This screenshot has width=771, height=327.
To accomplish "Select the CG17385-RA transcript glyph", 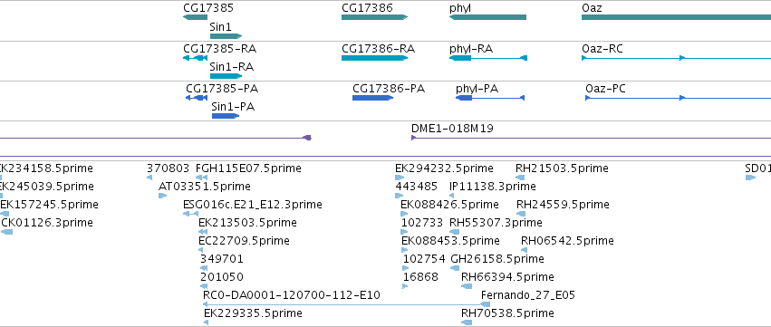I will click(x=195, y=58).
